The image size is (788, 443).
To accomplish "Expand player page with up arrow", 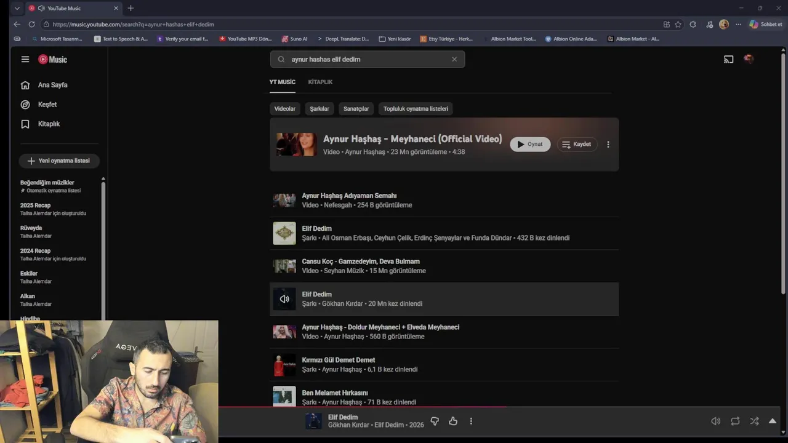I will pos(773,421).
